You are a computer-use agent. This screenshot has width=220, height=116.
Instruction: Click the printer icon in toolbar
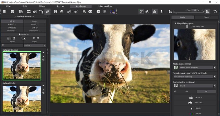(x=61, y=12)
